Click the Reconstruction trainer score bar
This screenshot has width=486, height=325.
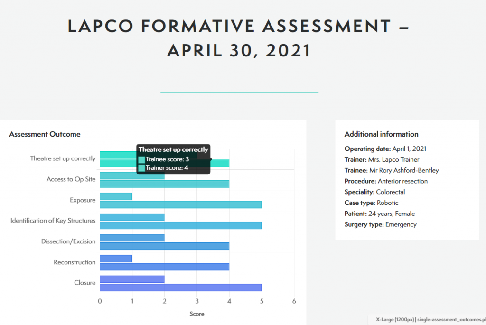tap(164, 267)
